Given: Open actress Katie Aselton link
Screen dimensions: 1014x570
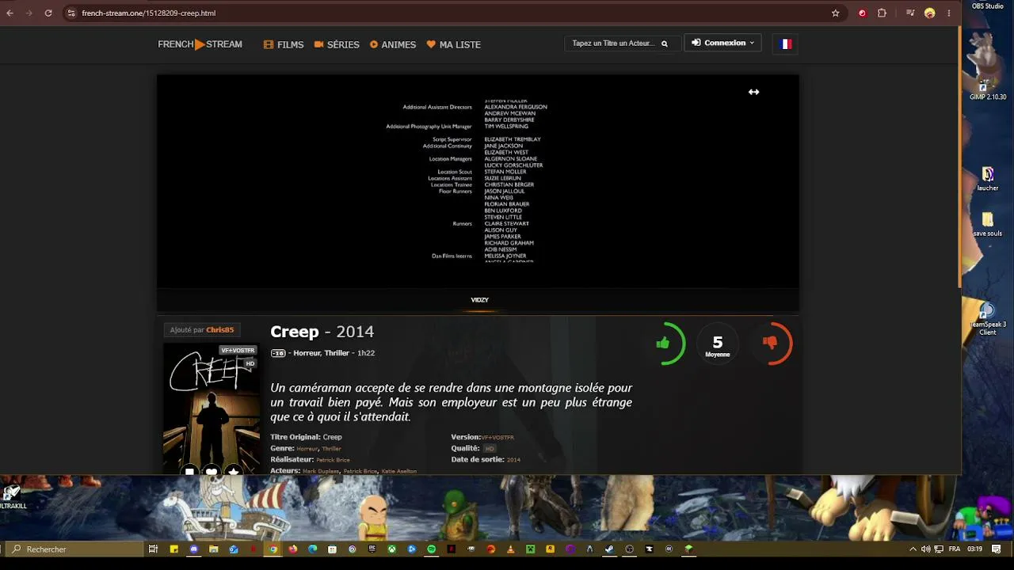Looking at the screenshot, I should [x=399, y=471].
